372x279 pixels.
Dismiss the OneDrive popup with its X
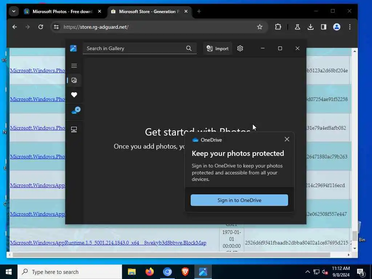(287, 139)
